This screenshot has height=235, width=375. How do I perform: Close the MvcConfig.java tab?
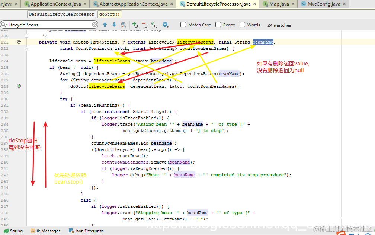(344, 4)
